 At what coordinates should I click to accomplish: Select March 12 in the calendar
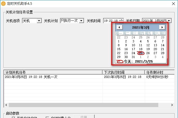148,45
